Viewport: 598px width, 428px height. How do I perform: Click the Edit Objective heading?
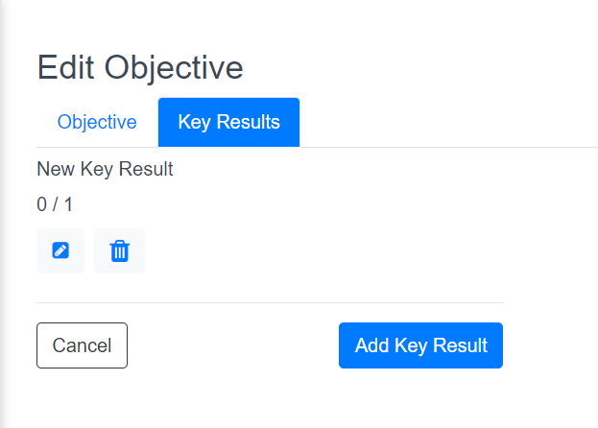140,68
